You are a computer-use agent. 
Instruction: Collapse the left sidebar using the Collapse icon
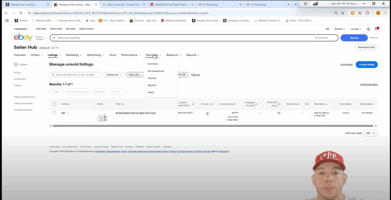(16, 64)
